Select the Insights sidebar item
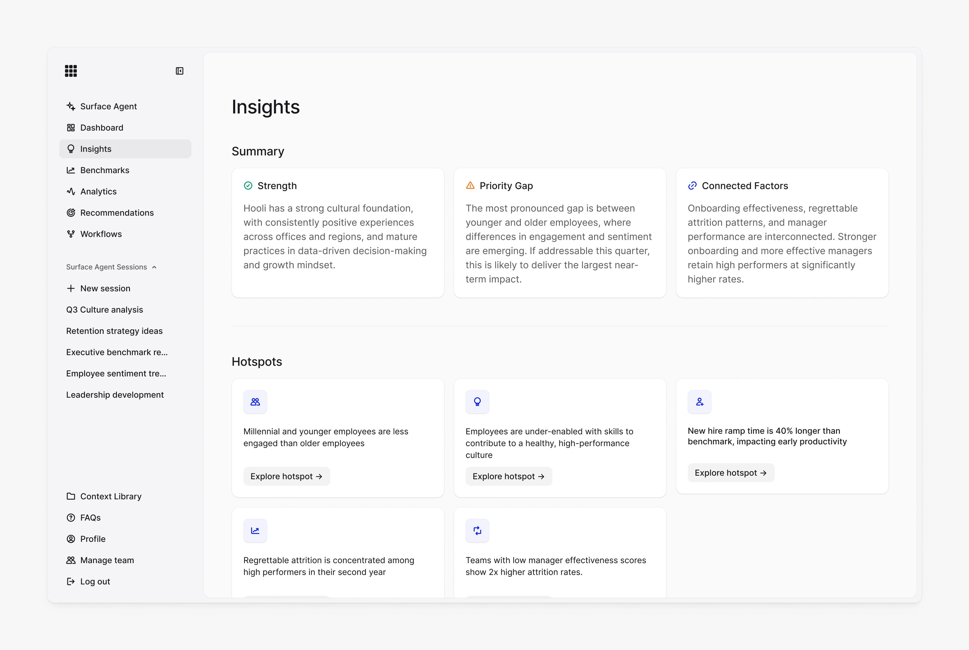The image size is (969, 650). 125,149
